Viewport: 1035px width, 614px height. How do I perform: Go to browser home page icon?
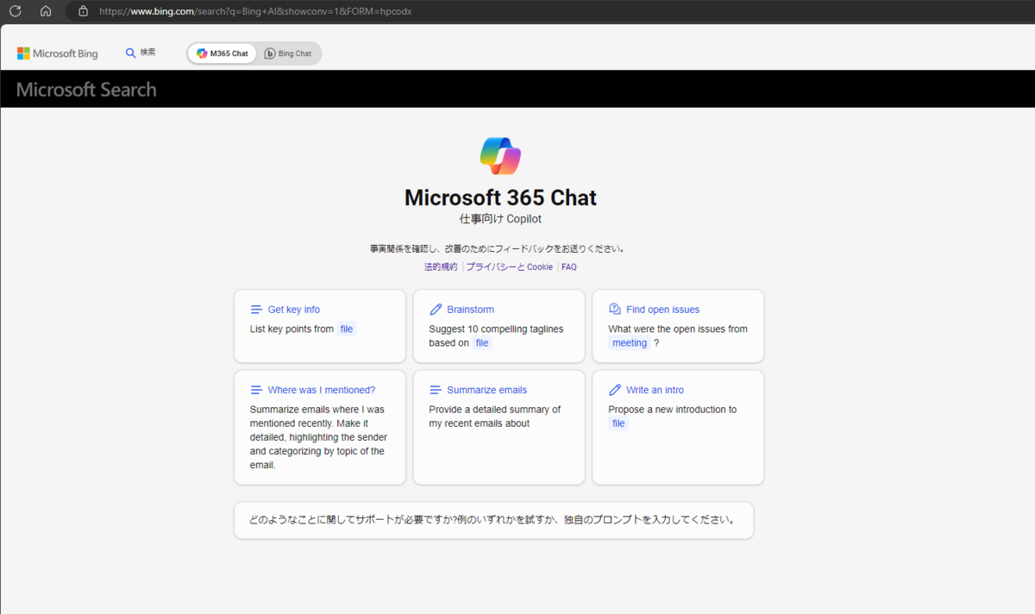(46, 11)
